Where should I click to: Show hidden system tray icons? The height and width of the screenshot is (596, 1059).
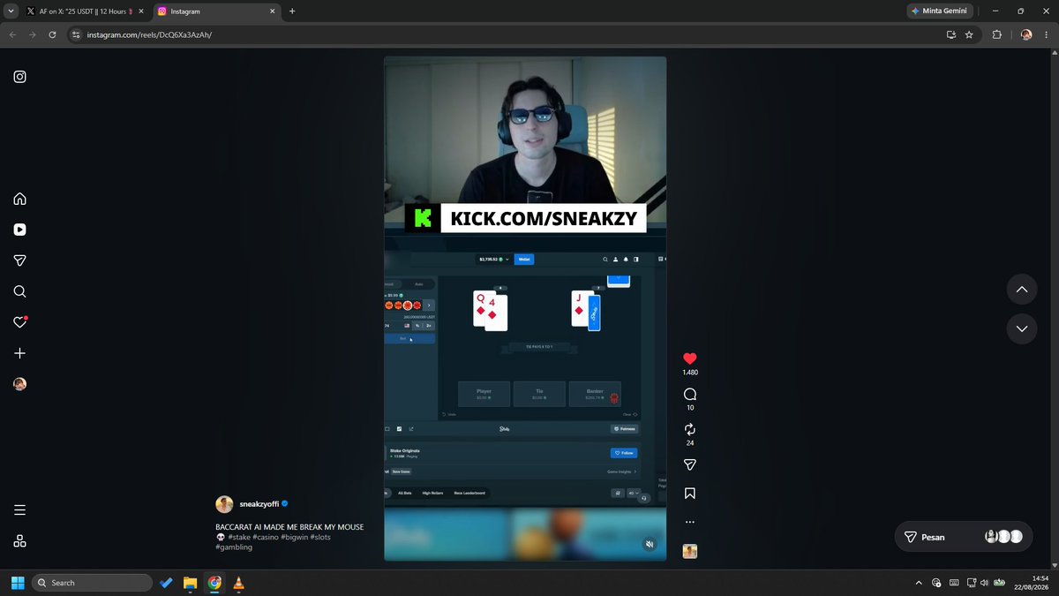tap(920, 583)
